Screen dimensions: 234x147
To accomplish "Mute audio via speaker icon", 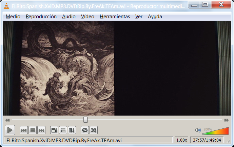I will click(x=198, y=130).
